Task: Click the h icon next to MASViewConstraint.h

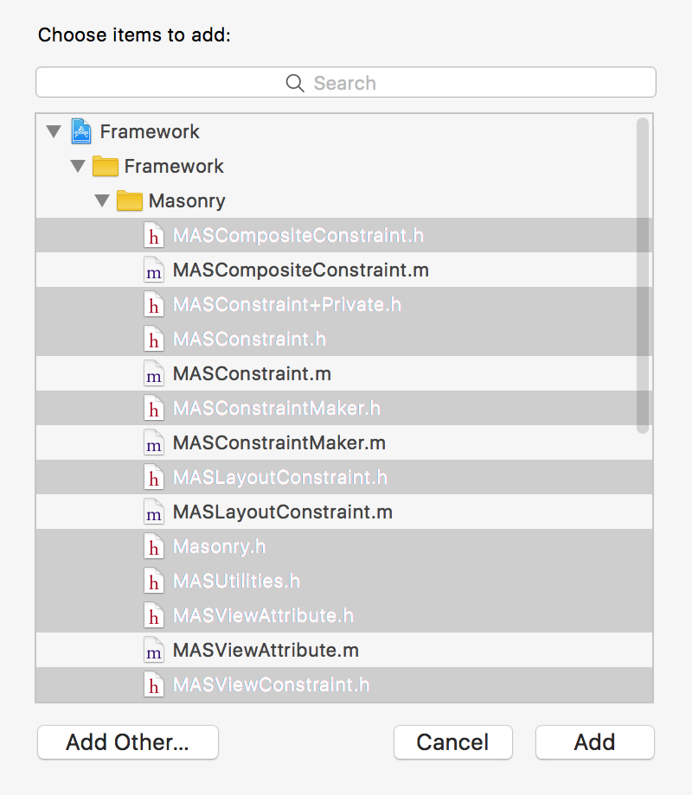Action: click(153, 684)
